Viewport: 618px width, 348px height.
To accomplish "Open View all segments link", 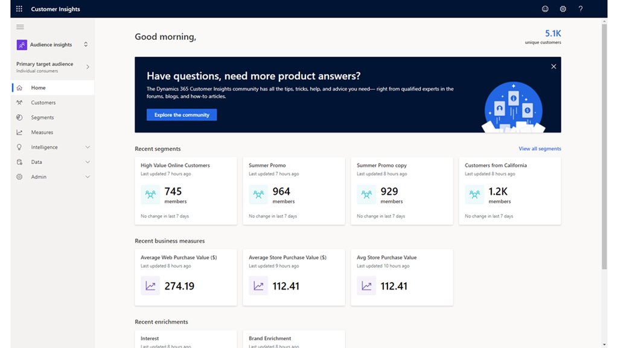I will pos(540,148).
